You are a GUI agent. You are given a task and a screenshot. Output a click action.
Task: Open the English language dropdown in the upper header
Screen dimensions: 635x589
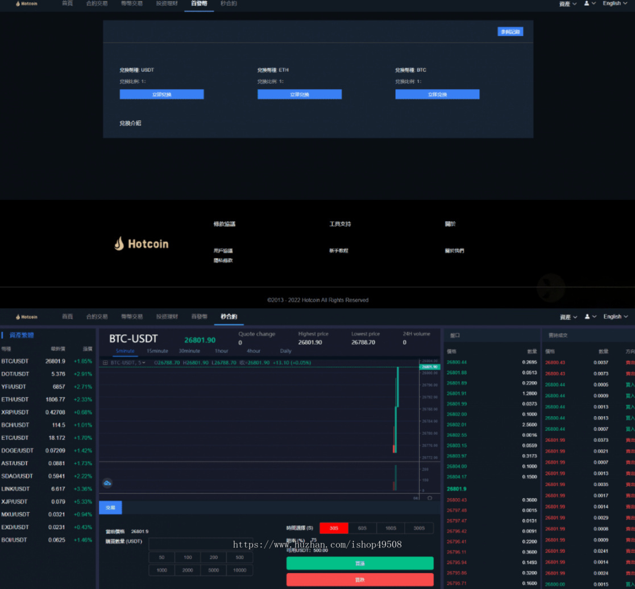point(615,3)
